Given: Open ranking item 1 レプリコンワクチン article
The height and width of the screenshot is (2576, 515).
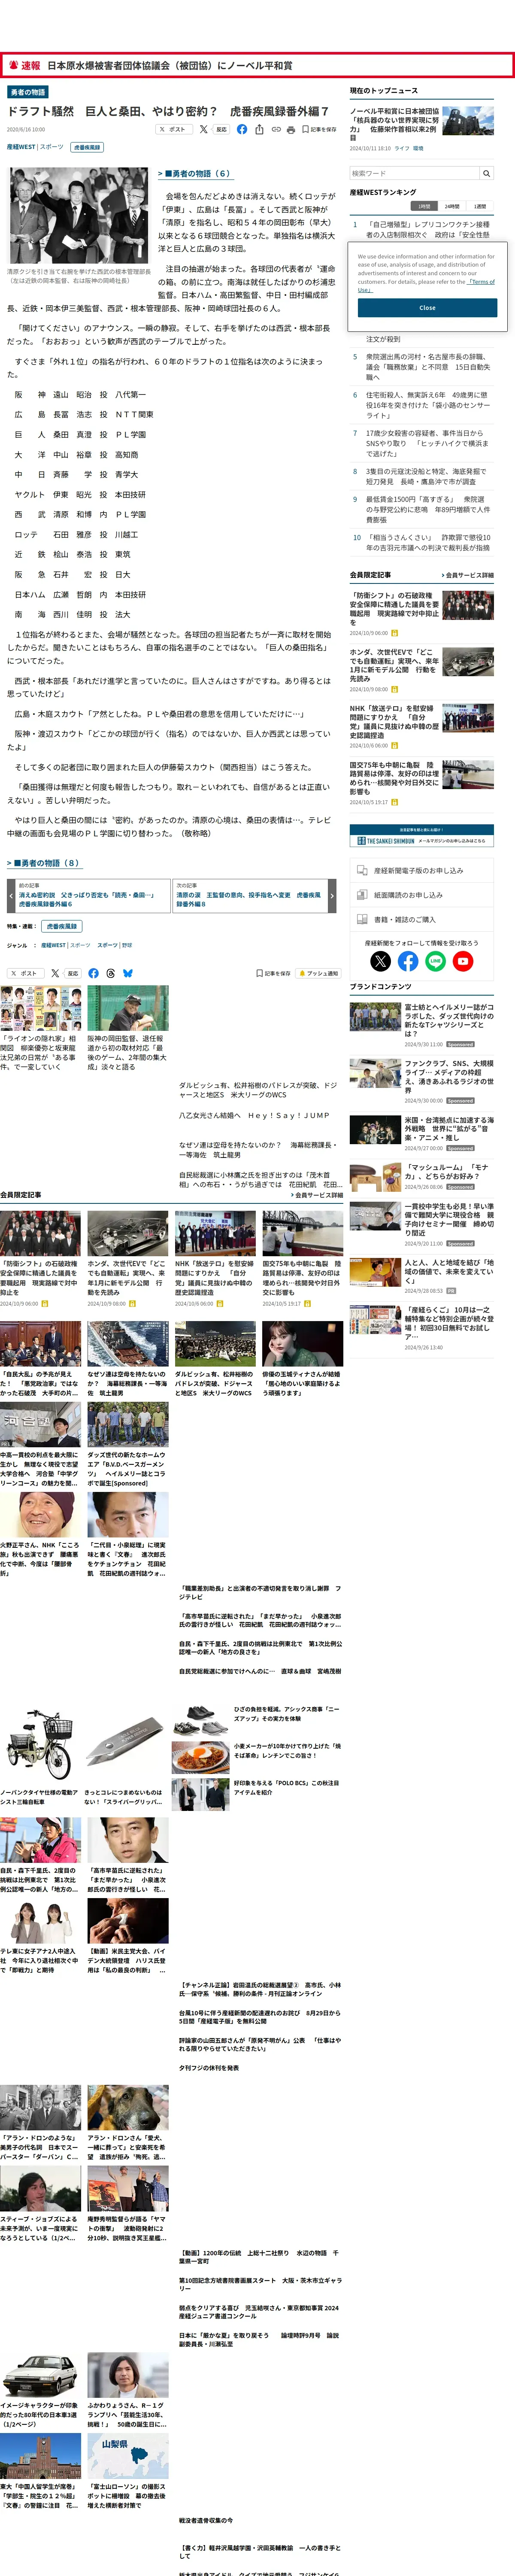Looking at the screenshot, I should [428, 230].
